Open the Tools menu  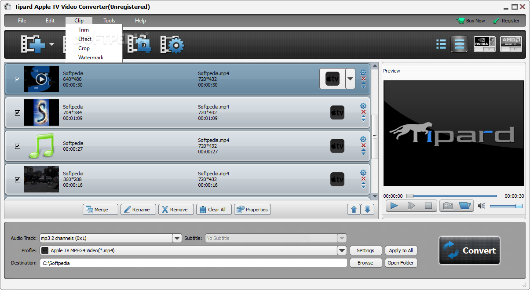[x=110, y=21]
